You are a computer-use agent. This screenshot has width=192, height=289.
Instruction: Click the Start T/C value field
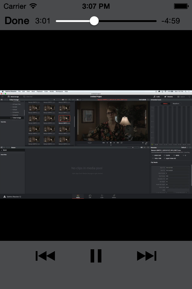click(177, 168)
